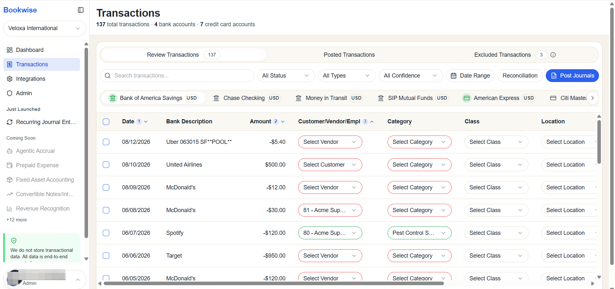Click Prepaid Expense sidebar item

click(x=42, y=165)
